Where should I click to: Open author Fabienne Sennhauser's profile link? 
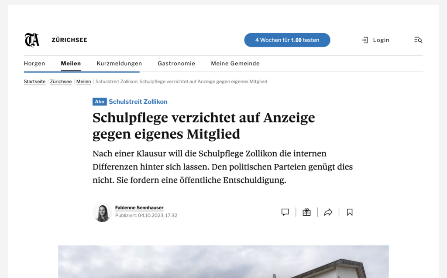(x=139, y=208)
